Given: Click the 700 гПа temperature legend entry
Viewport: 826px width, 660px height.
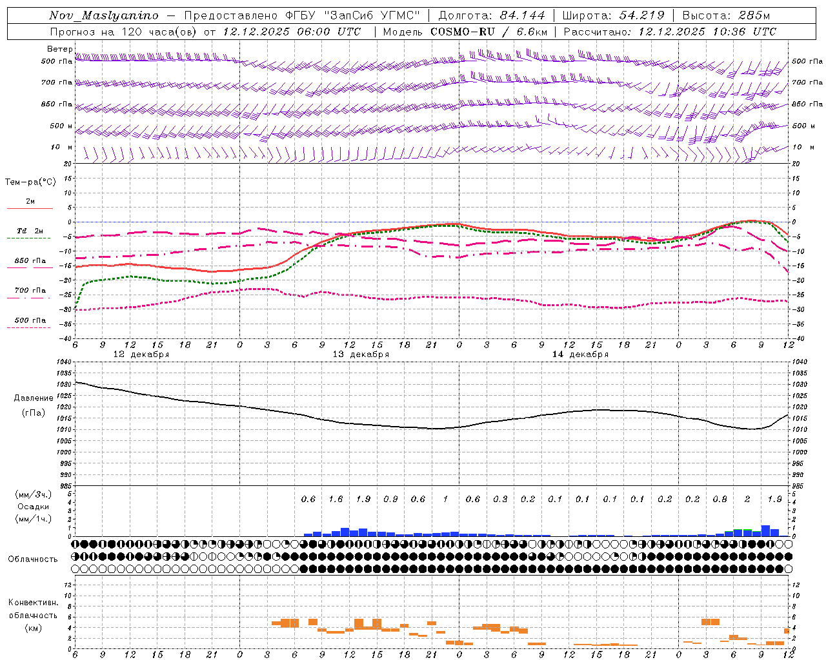Looking at the screenshot, I should [30, 291].
